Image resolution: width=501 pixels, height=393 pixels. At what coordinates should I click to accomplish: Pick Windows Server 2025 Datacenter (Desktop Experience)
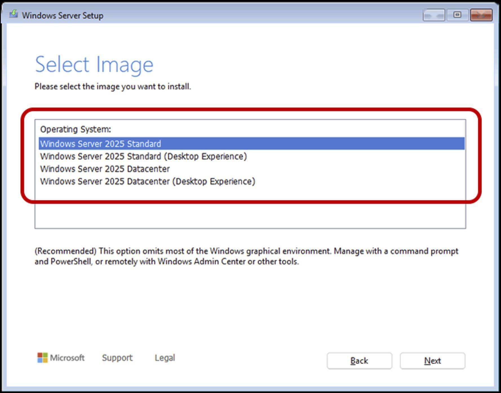pyautogui.click(x=251, y=181)
